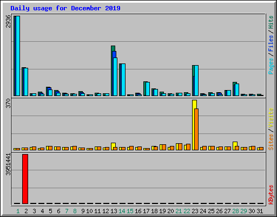Click the 370 visits axis value
Image resolution: width=277 pixels, height=217 pixels.
8,103
